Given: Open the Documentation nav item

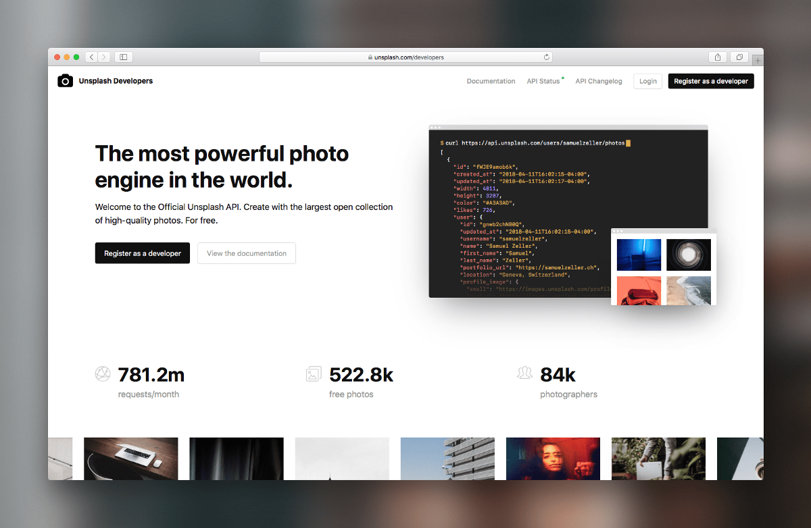Looking at the screenshot, I should coord(491,80).
